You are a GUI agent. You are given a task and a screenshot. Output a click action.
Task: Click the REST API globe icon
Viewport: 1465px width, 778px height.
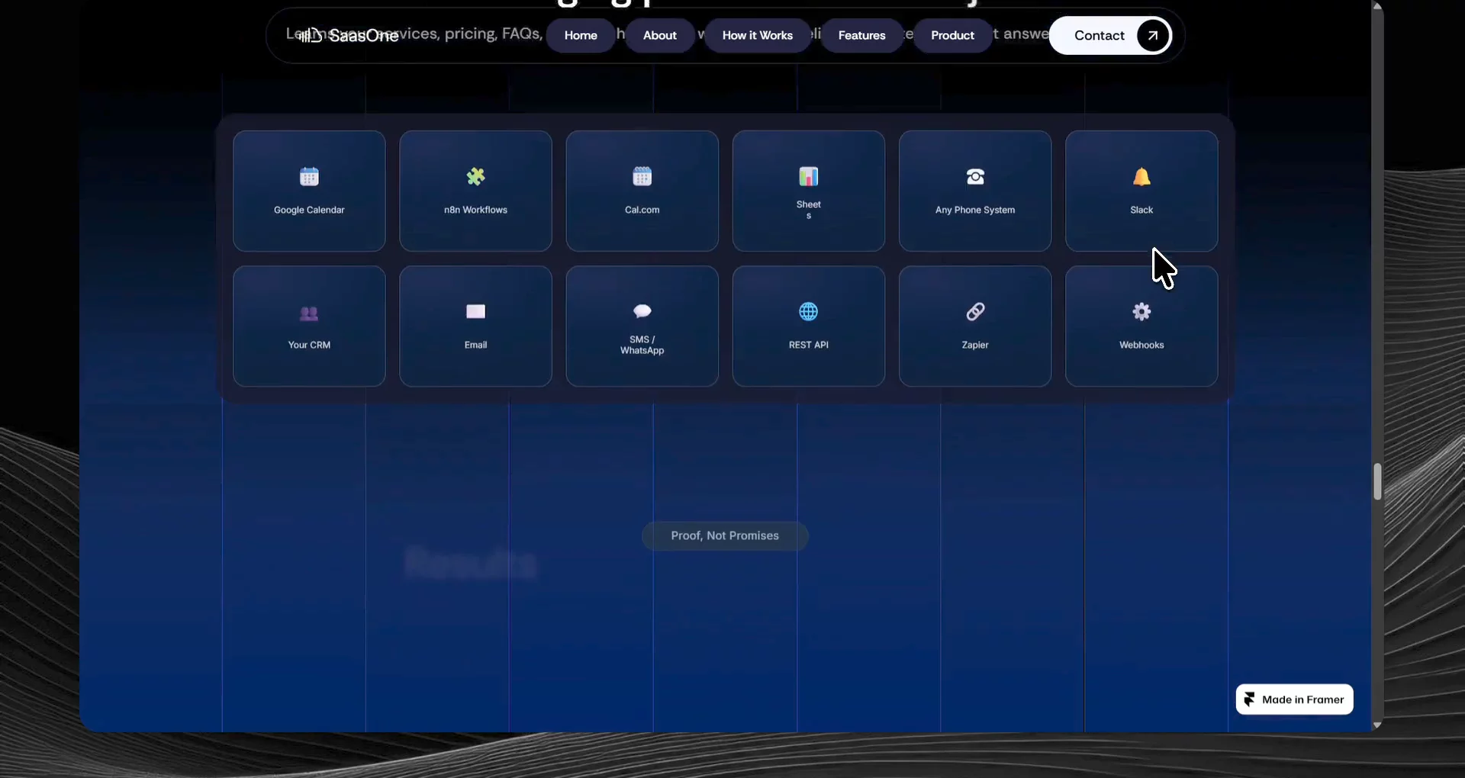(809, 311)
